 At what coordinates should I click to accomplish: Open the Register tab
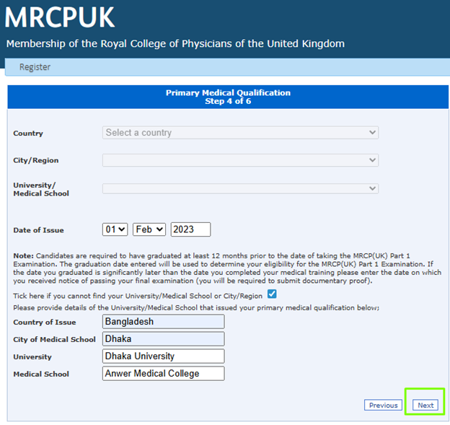tap(35, 67)
